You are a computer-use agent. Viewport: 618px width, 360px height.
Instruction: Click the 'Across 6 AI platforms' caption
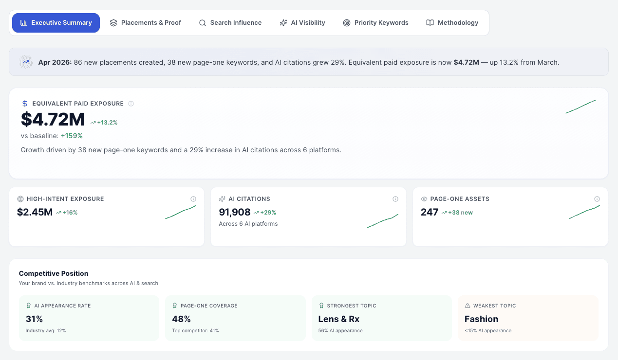click(248, 224)
